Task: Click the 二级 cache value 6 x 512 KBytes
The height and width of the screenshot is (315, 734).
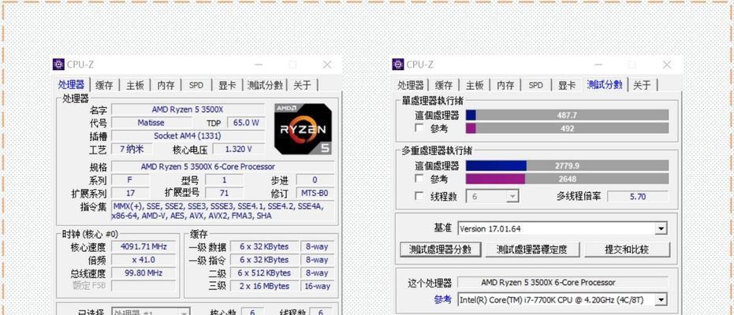Action: click(x=263, y=272)
